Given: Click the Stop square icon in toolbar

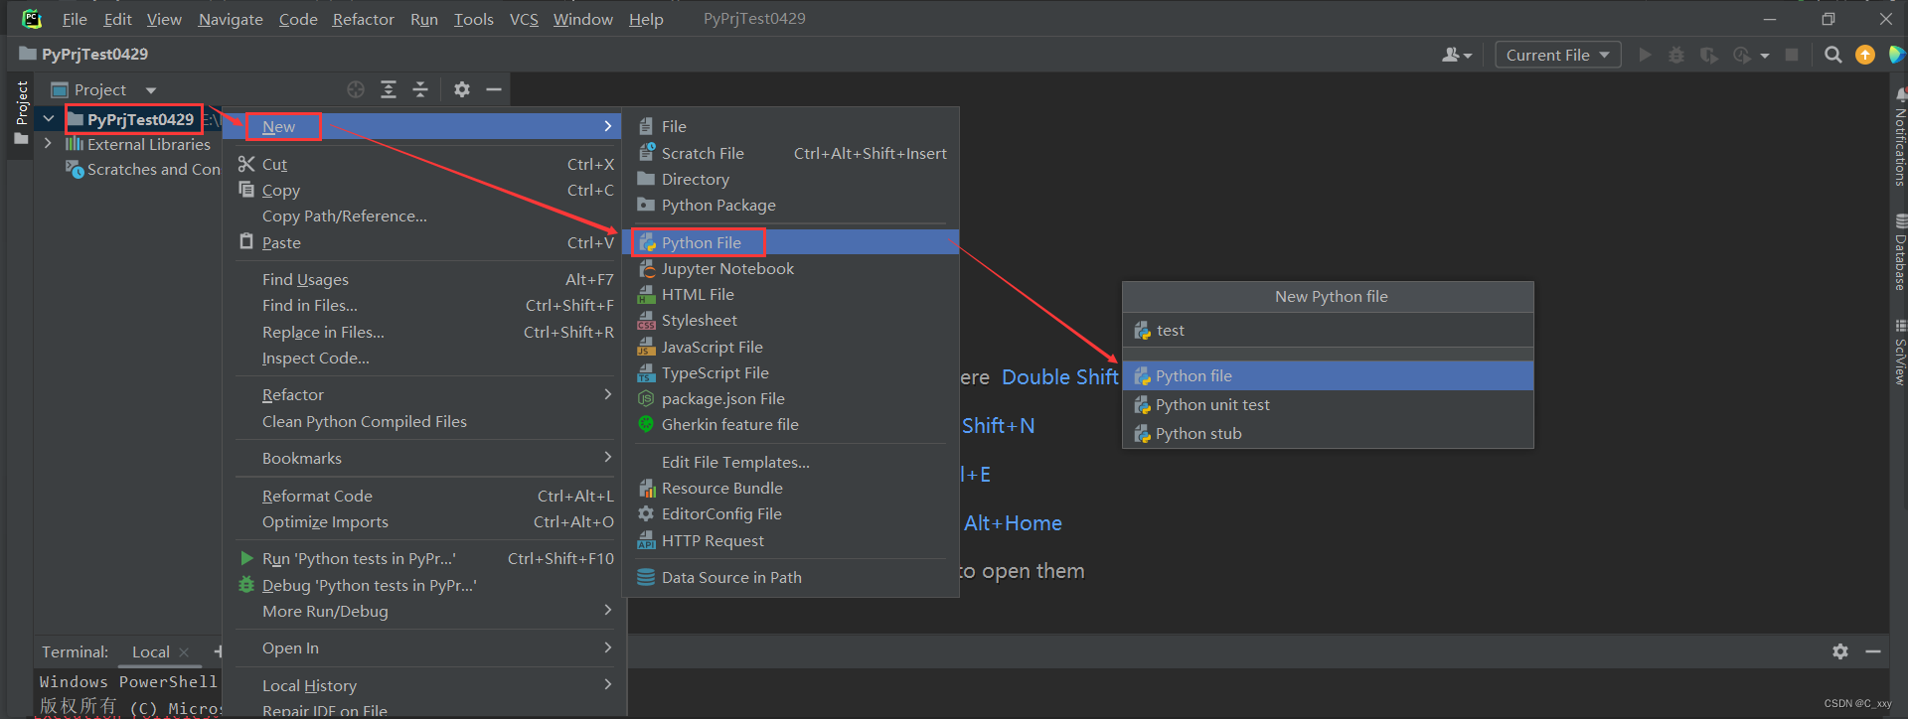Looking at the screenshot, I should click(1792, 55).
